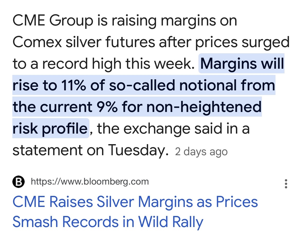This screenshot has height=235, width=303.
Task: Click the '2 days ago' timestamp
Action: click(x=201, y=152)
